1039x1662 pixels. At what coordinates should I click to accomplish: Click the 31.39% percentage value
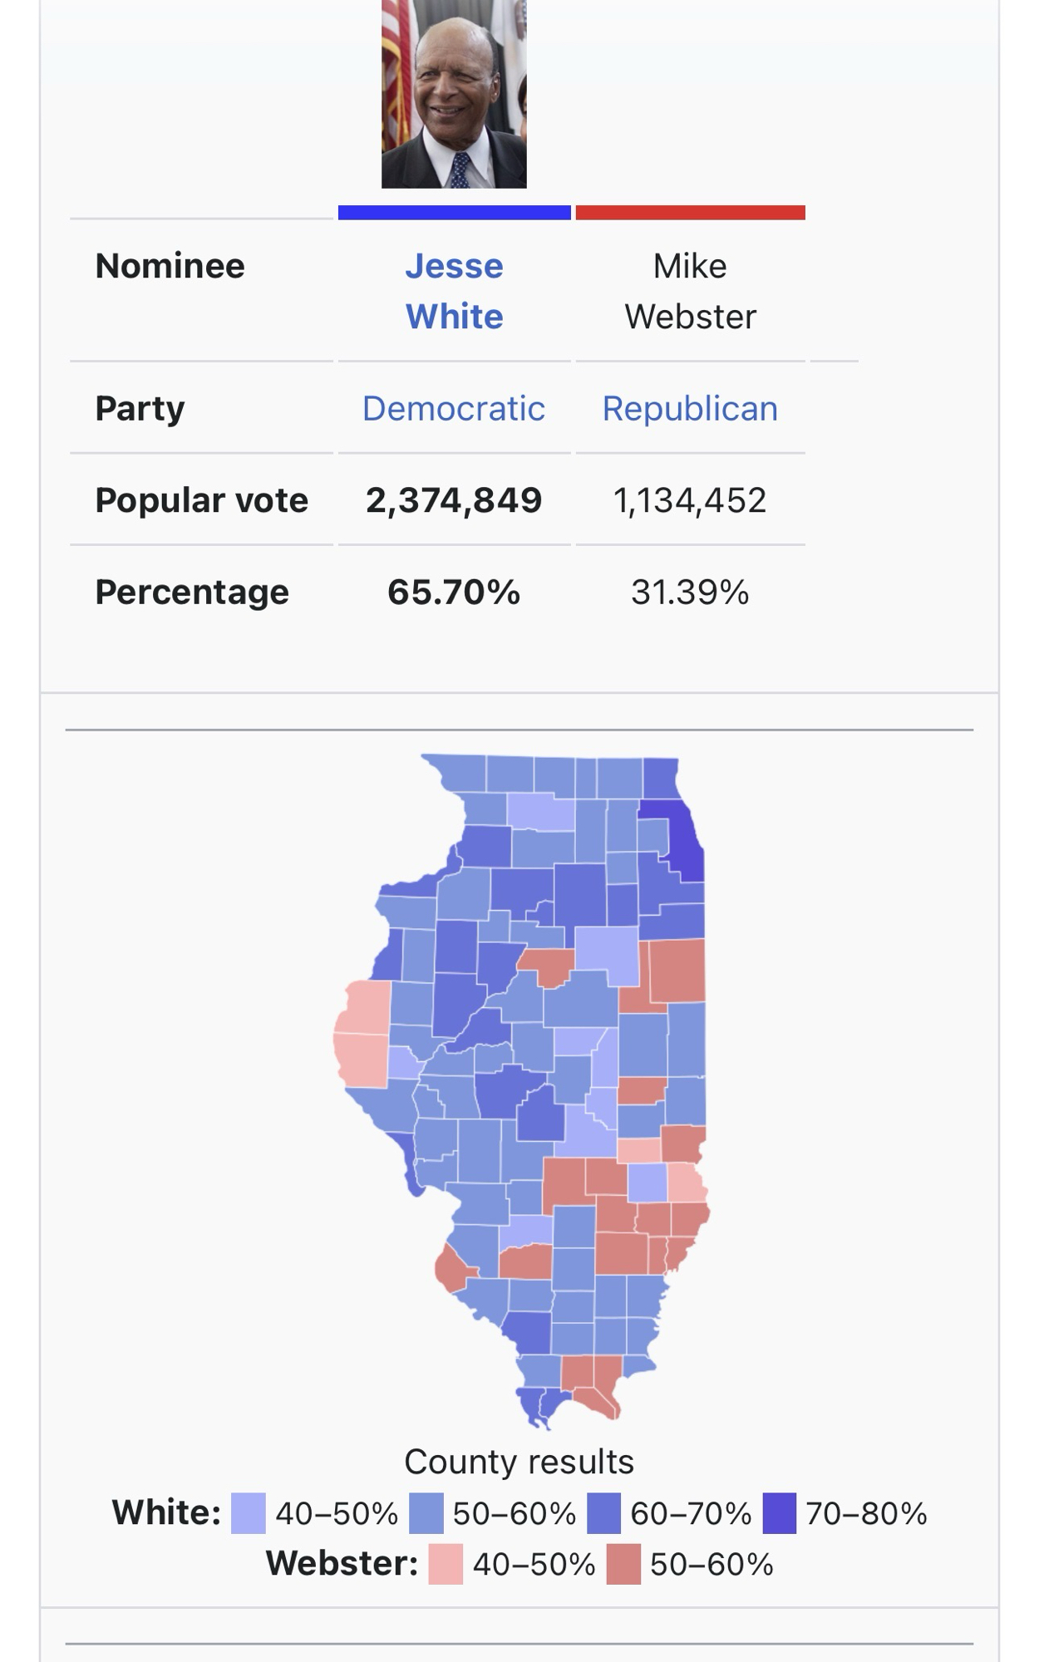690,593
